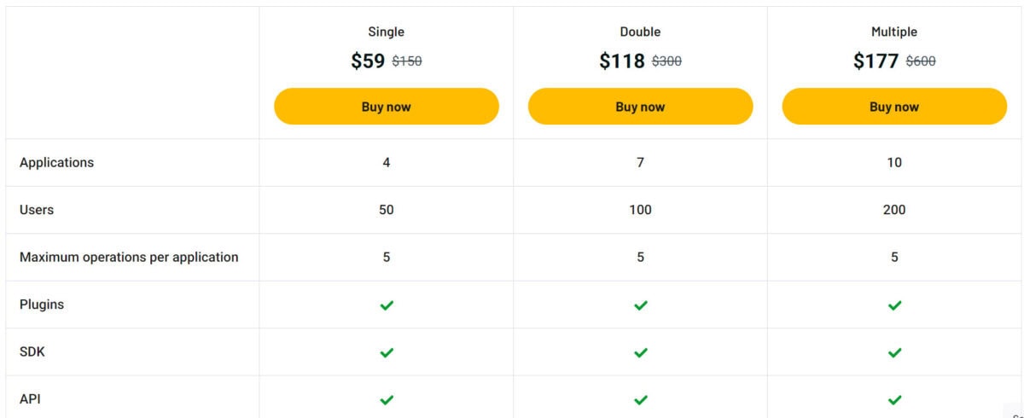1024x418 pixels.
Task: Click the Applications row label
Action: 57,162
